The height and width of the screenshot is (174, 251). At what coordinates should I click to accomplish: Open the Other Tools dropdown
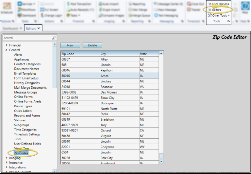click(x=219, y=15)
